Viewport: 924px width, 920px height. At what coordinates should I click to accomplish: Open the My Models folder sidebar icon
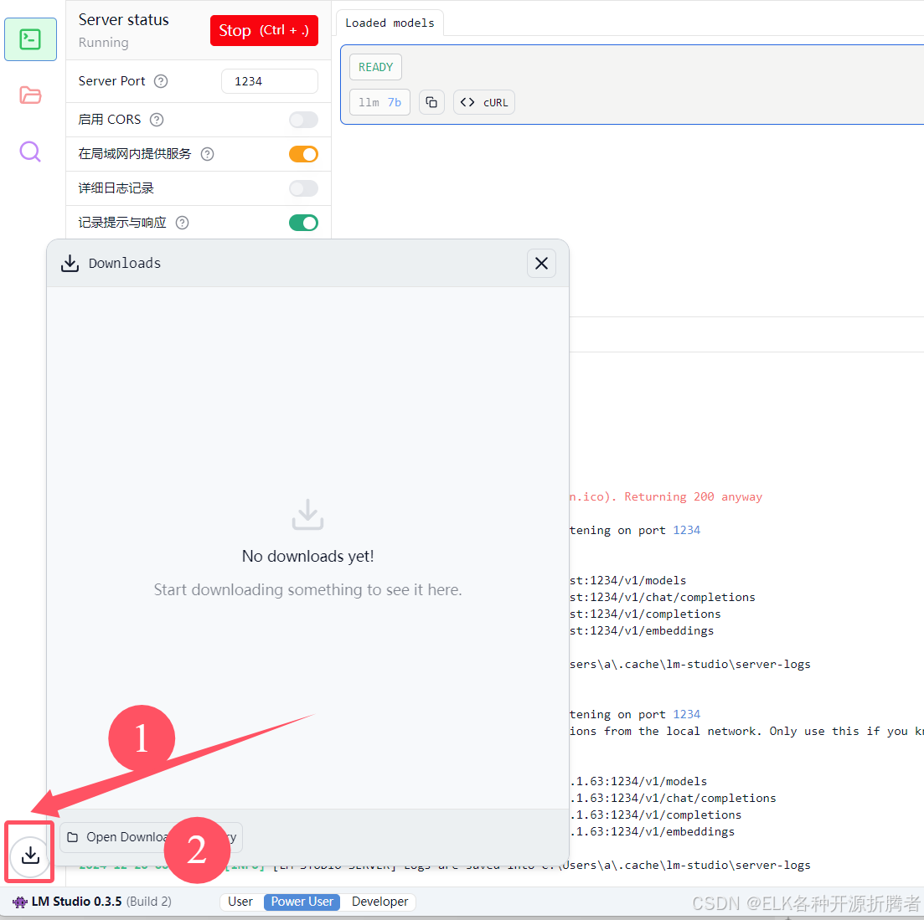[x=30, y=95]
